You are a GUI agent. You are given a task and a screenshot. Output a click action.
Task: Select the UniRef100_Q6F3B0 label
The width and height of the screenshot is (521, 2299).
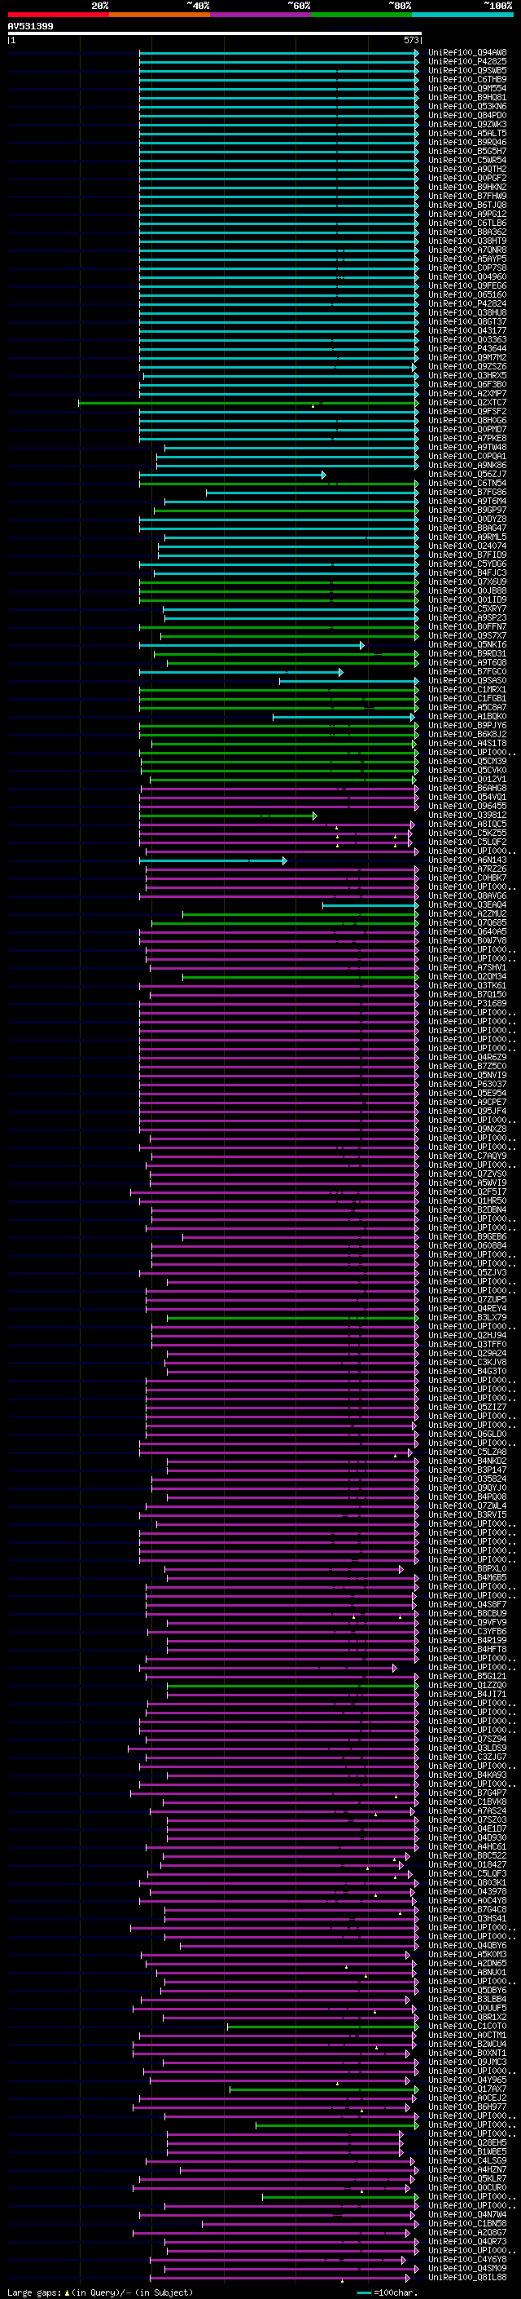(467, 385)
